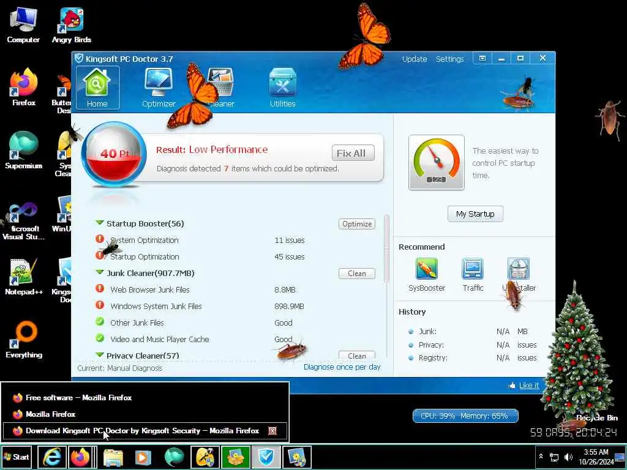Image resolution: width=627 pixels, height=470 pixels.
Task: Select the 'Free software – Mozilla Firefox' window entry
Action: click(x=145, y=398)
